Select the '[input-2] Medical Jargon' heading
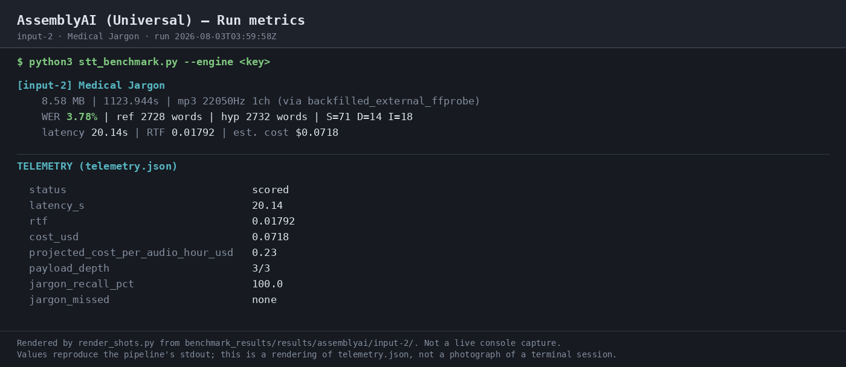The image size is (846, 367). (91, 86)
